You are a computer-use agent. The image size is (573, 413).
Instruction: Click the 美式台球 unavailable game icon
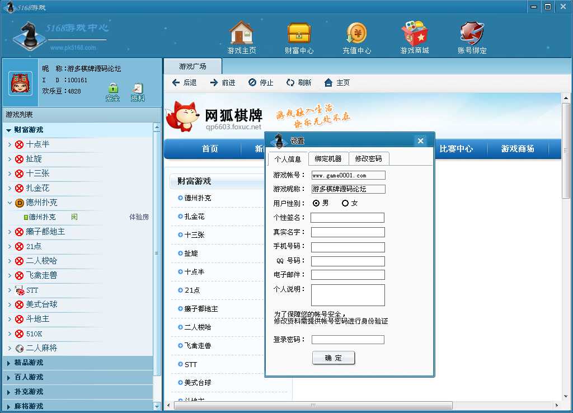click(x=20, y=305)
